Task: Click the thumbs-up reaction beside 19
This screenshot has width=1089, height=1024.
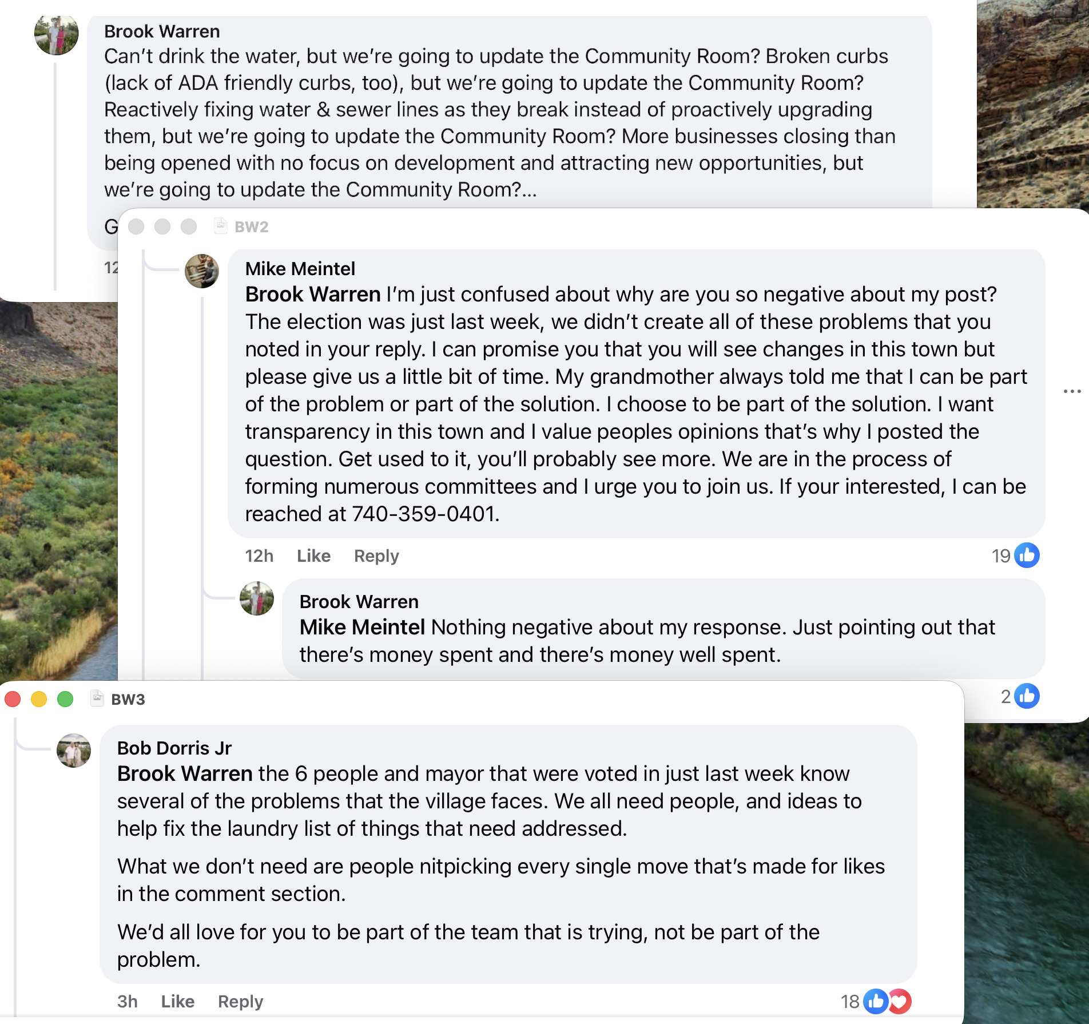Action: coord(1027,555)
